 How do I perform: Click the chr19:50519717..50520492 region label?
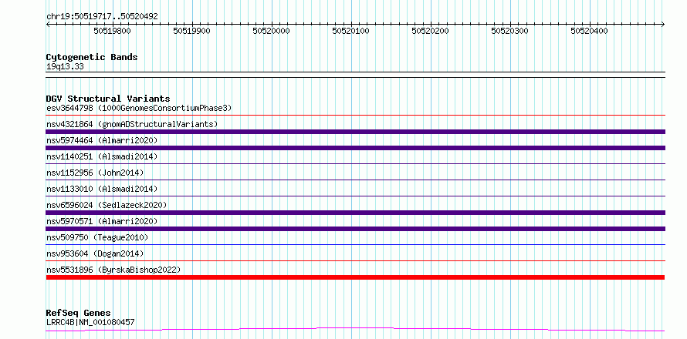102,16
